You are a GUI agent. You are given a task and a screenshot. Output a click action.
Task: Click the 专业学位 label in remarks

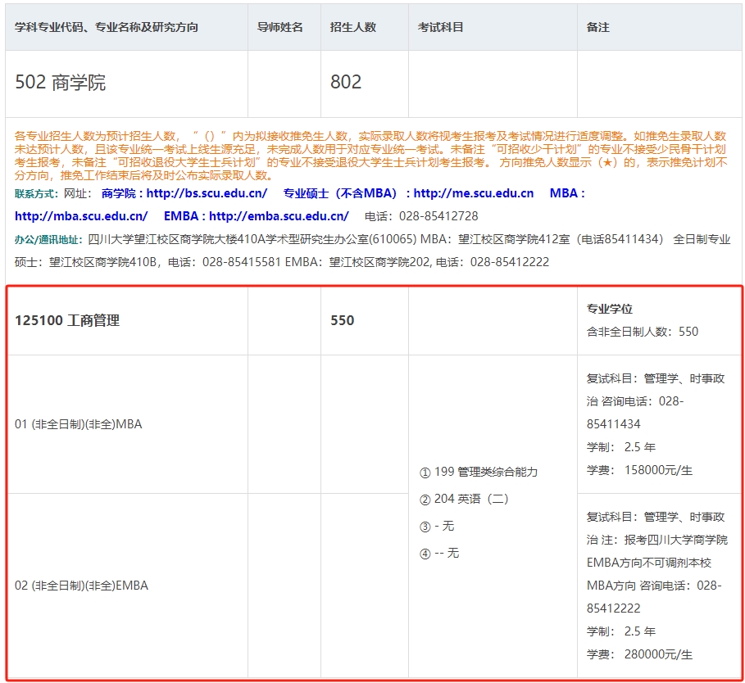coord(610,309)
